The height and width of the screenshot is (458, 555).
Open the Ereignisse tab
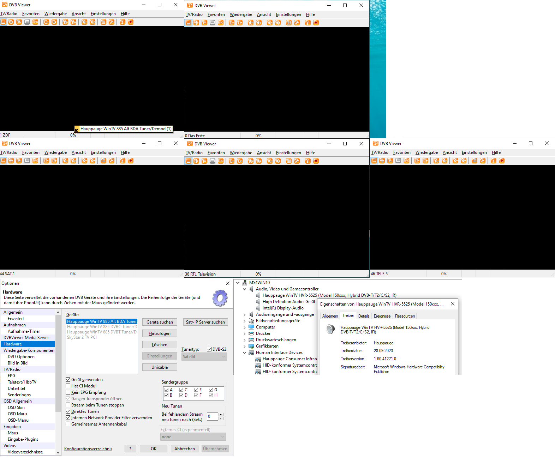coord(382,316)
